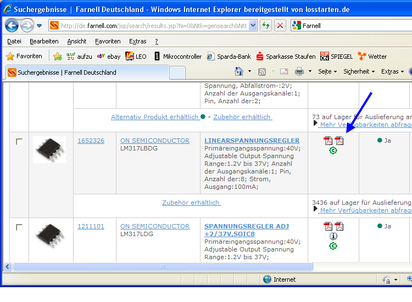Screen dimensions: 412x302
Task: Open ON SEMICONDUCTOR link for LM317LBDG
Action: [x=155, y=141]
